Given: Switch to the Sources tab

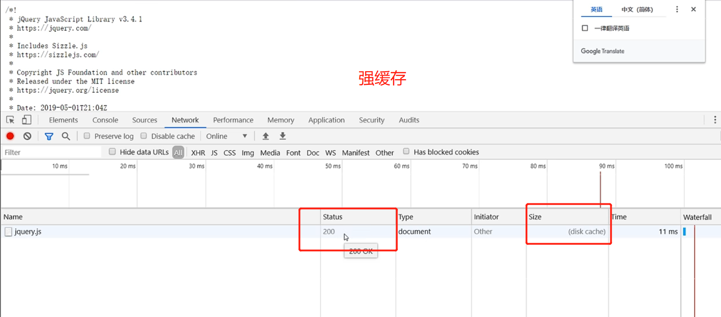Looking at the screenshot, I should [145, 120].
